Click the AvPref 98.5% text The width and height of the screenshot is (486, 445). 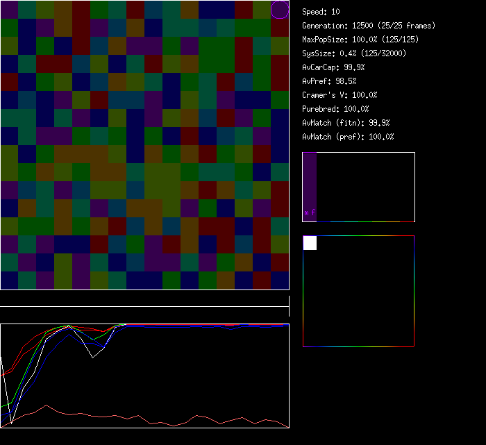click(x=330, y=81)
